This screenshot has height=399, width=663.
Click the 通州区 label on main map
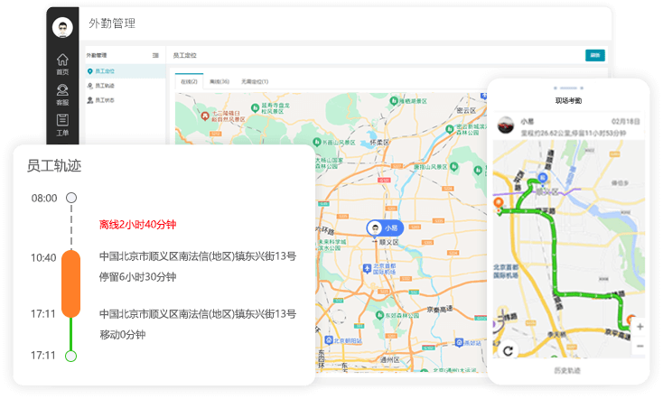[389, 359]
